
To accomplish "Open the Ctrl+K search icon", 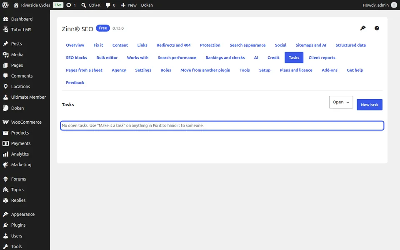I will point(83,5).
